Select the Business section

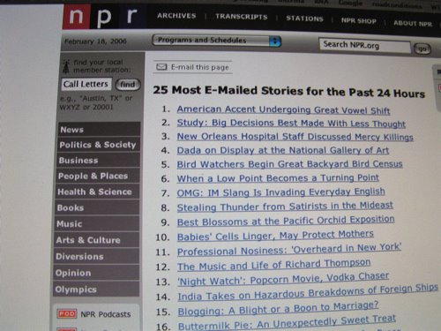click(x=98, y=161)
